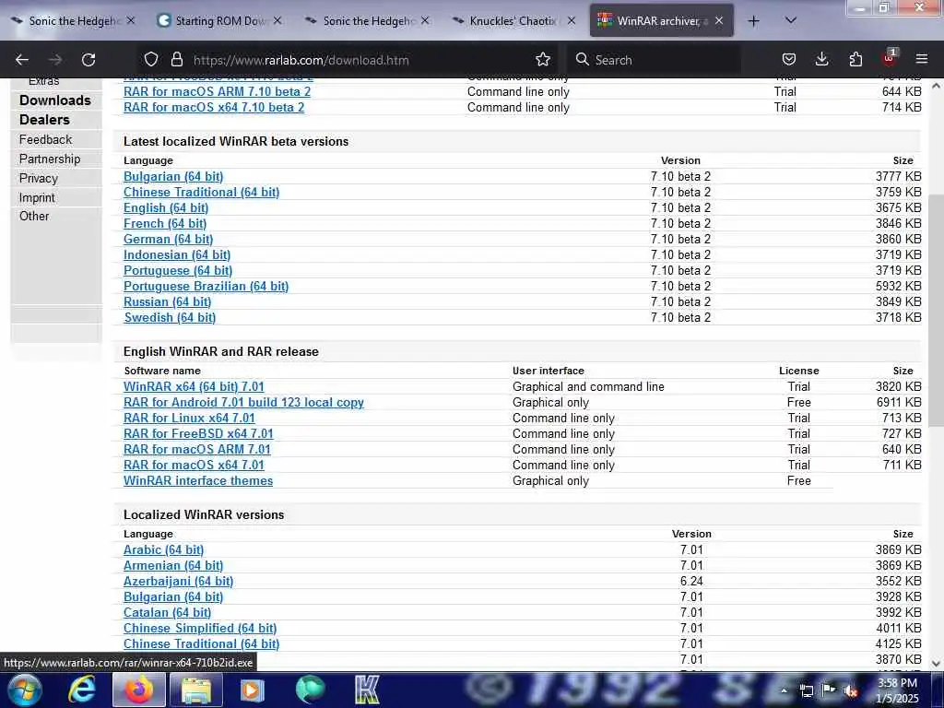Click the uBlock extension icon with badge
944x708 pixels.
click(x=890, y=58)
